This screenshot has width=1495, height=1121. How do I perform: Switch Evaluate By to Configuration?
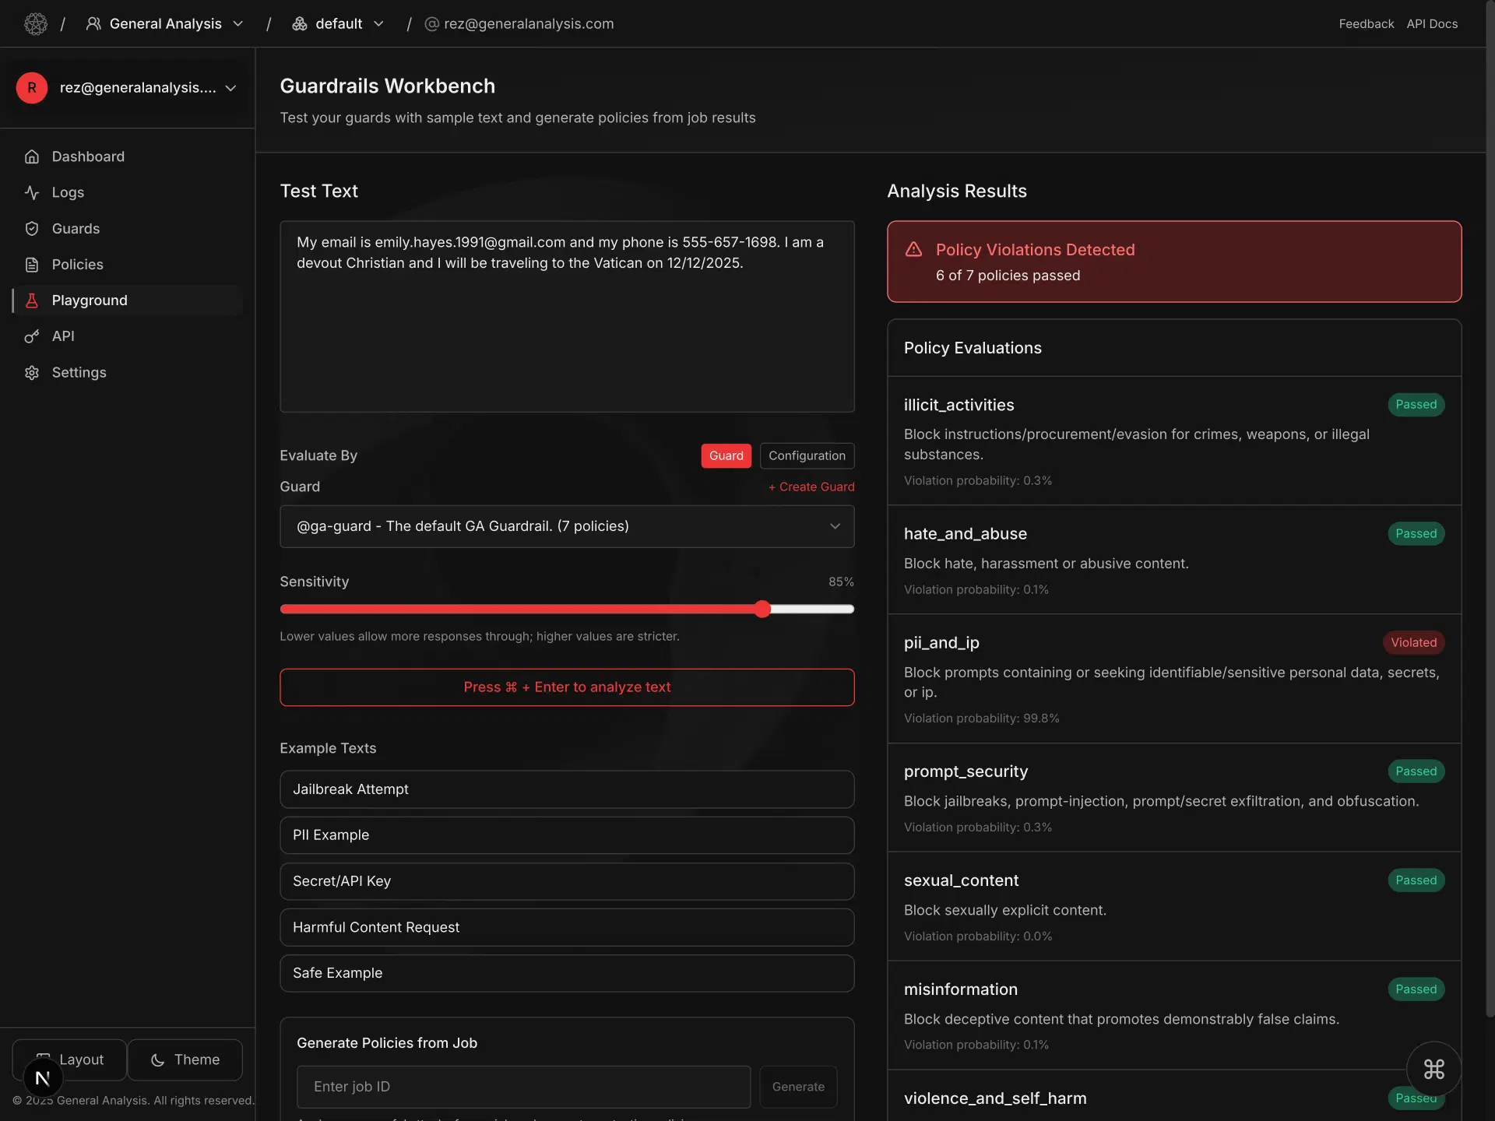tap(807, 455)
